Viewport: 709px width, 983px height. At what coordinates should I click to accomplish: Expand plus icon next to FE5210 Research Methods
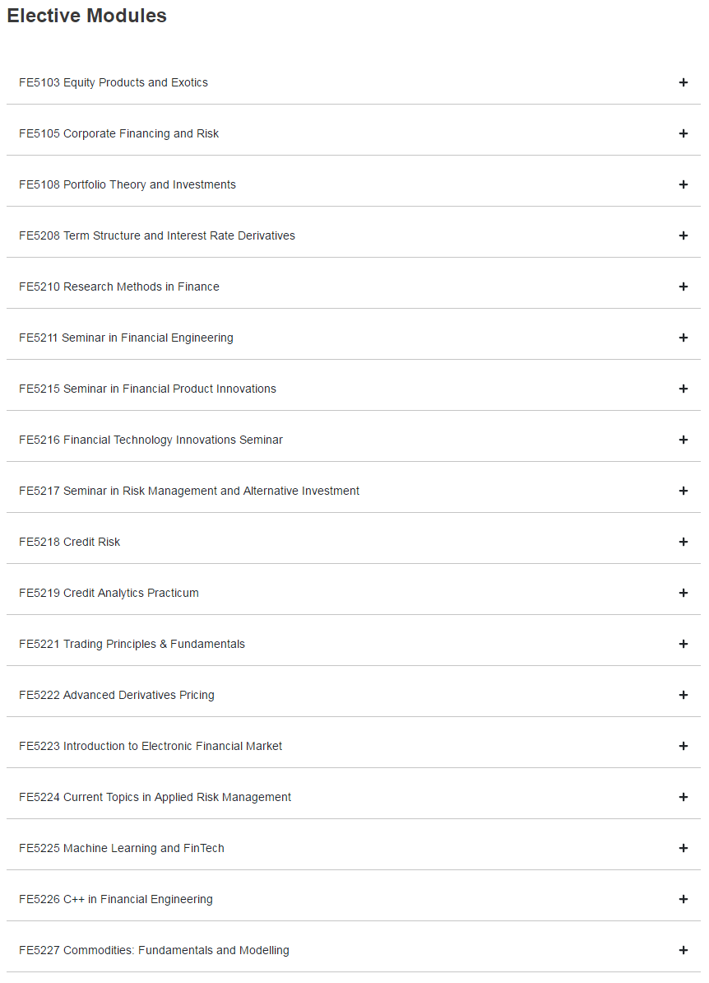pos(684,287)
